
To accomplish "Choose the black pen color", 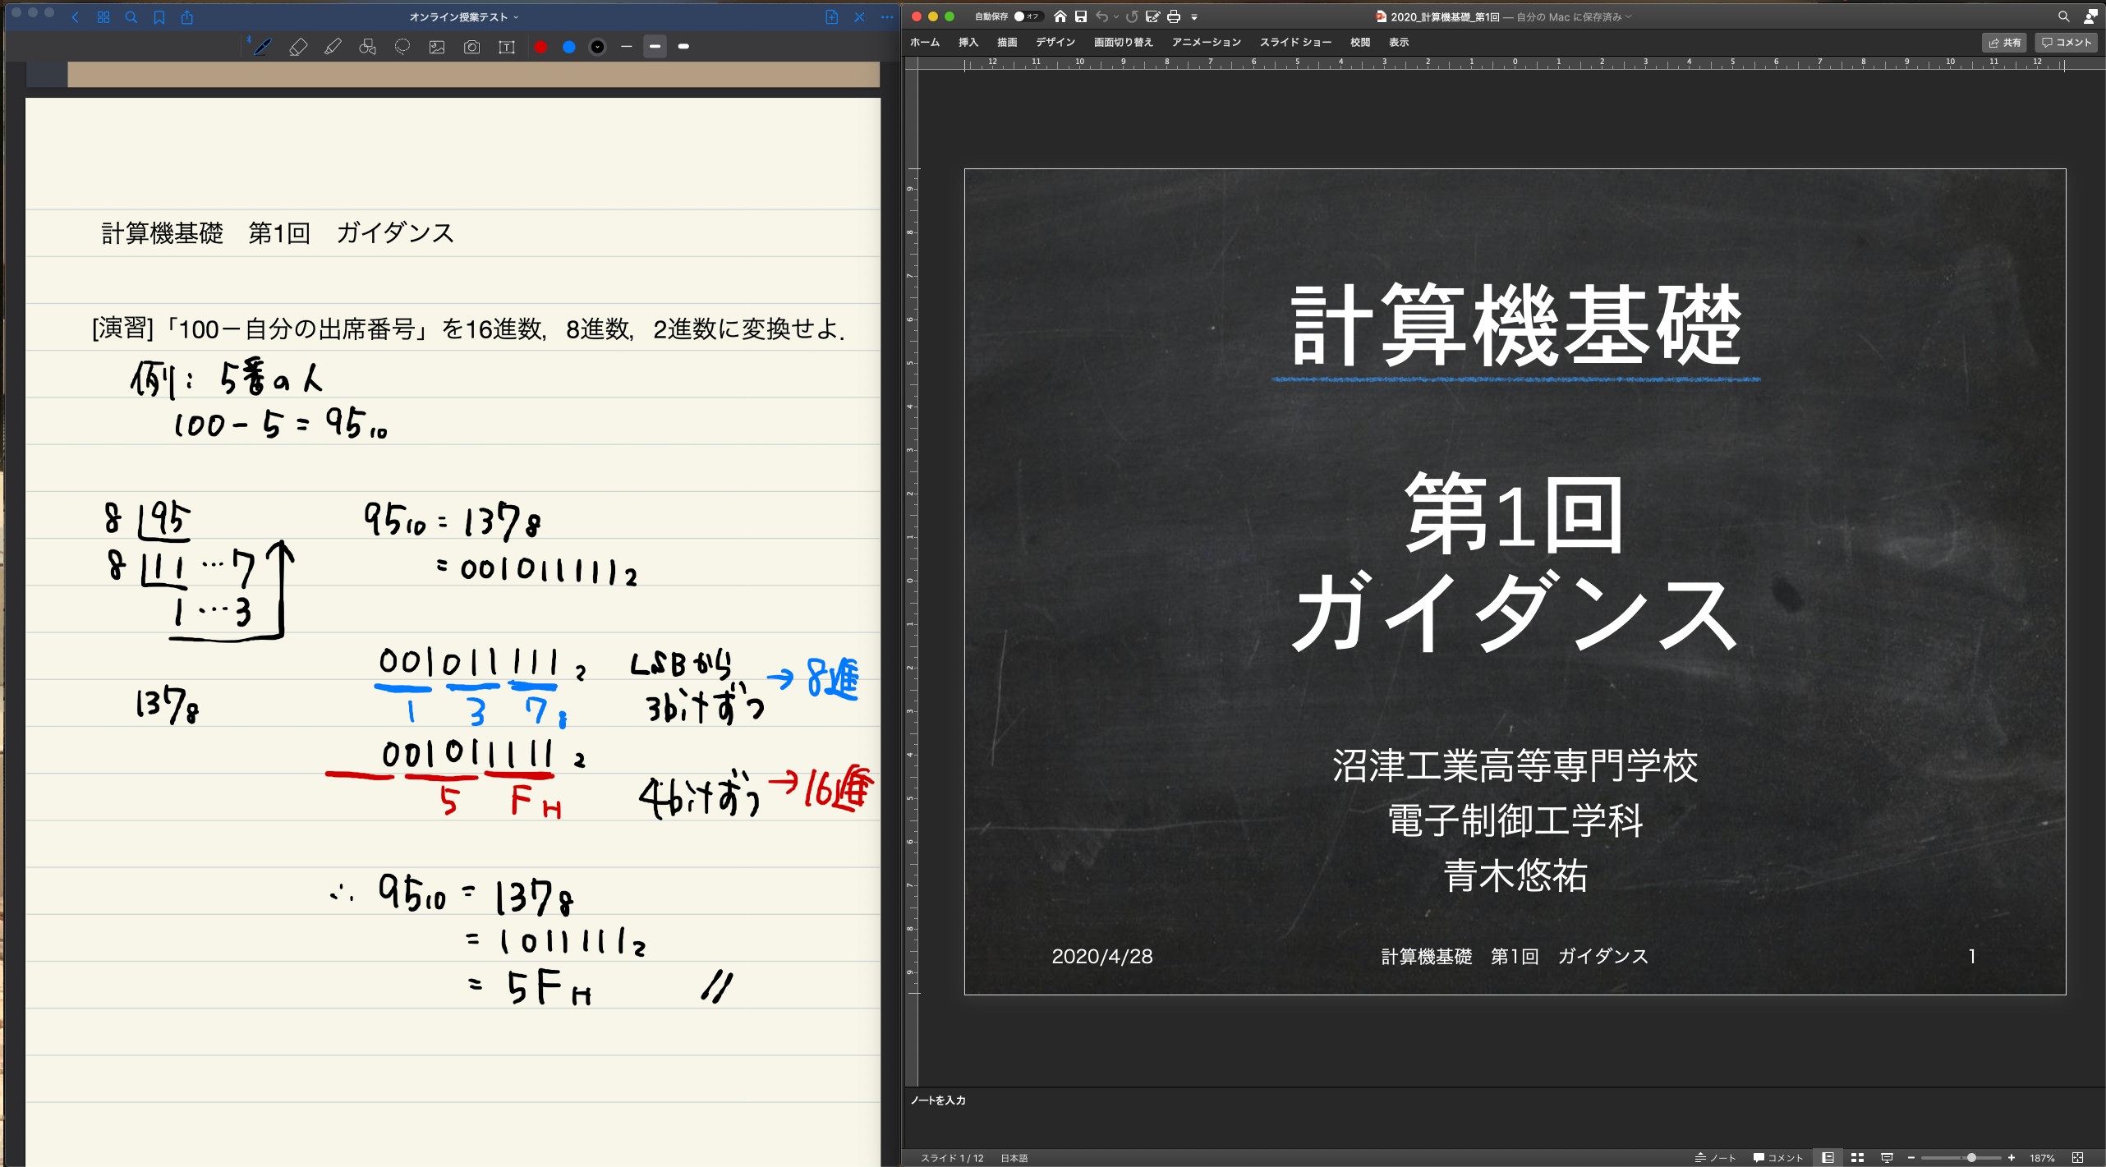I will tap(598, 47).
